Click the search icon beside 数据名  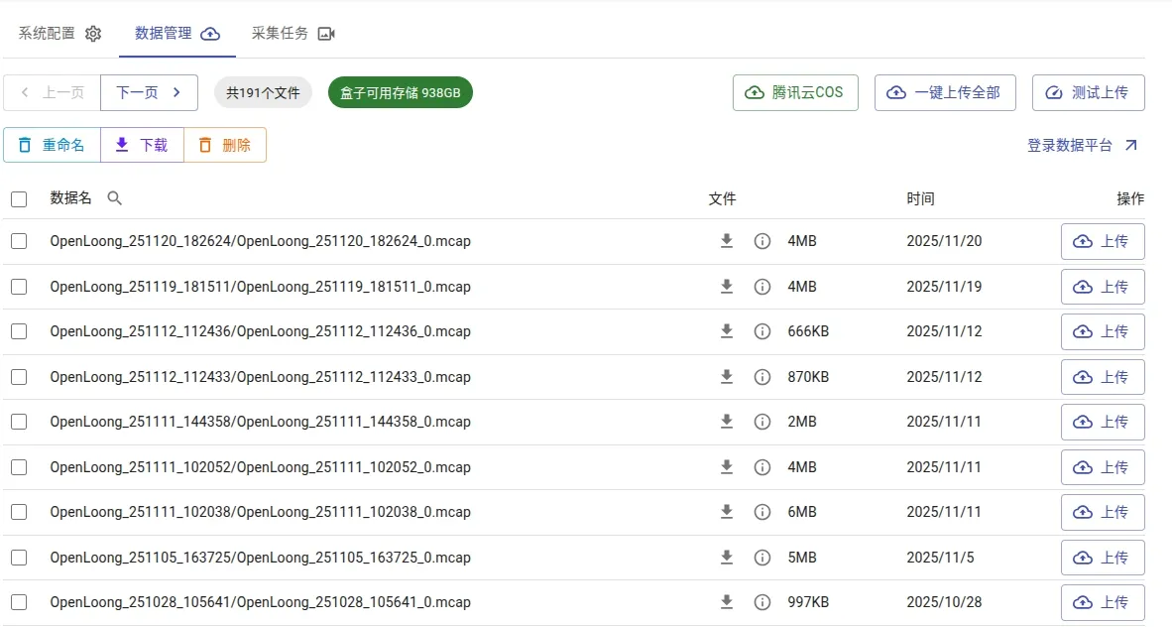click(x=115, y=198)
